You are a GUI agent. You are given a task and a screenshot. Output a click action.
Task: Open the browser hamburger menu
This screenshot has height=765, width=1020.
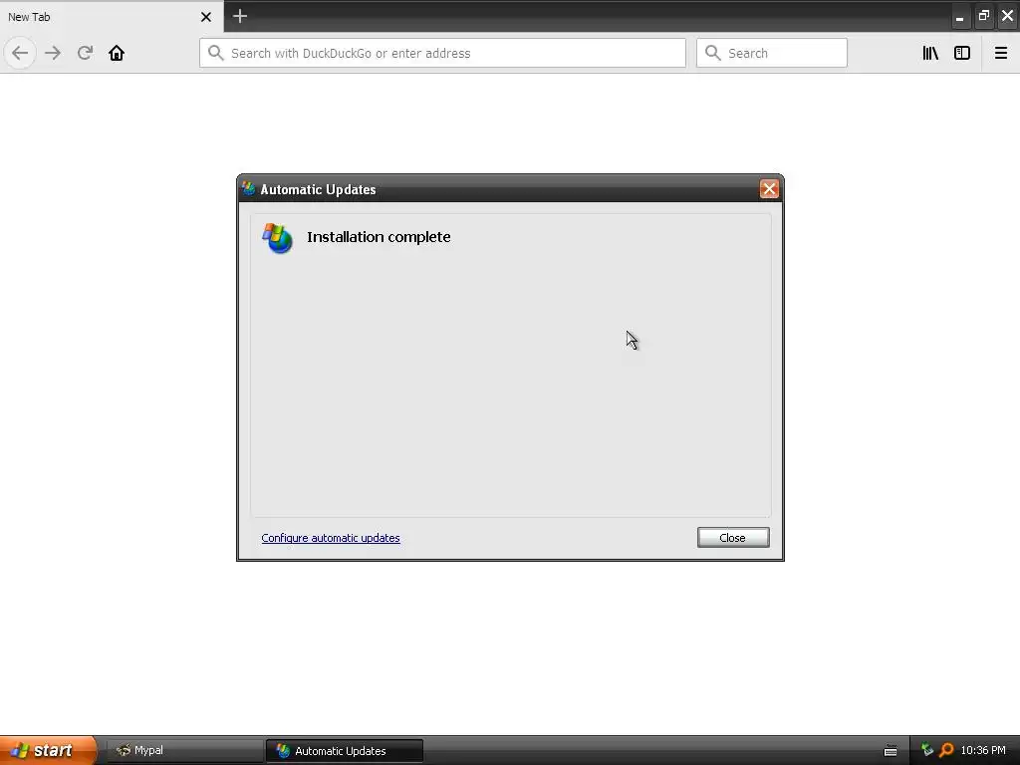[x=1000, y=53]
